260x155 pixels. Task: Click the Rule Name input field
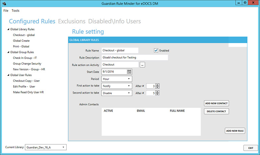pyautogui.click(x=120, y=51)
